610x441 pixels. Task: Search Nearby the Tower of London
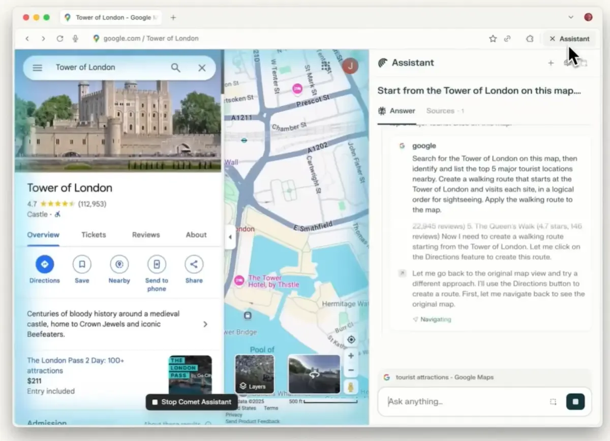(119, 264)
